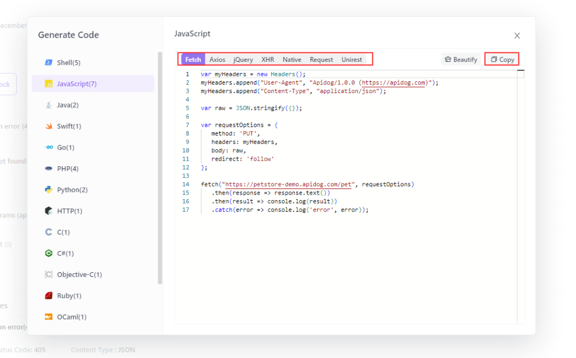Image resolution: width=576 pixels, height=358 pixels.
Task: Select C(1) language entry
Action: [93, 232]
